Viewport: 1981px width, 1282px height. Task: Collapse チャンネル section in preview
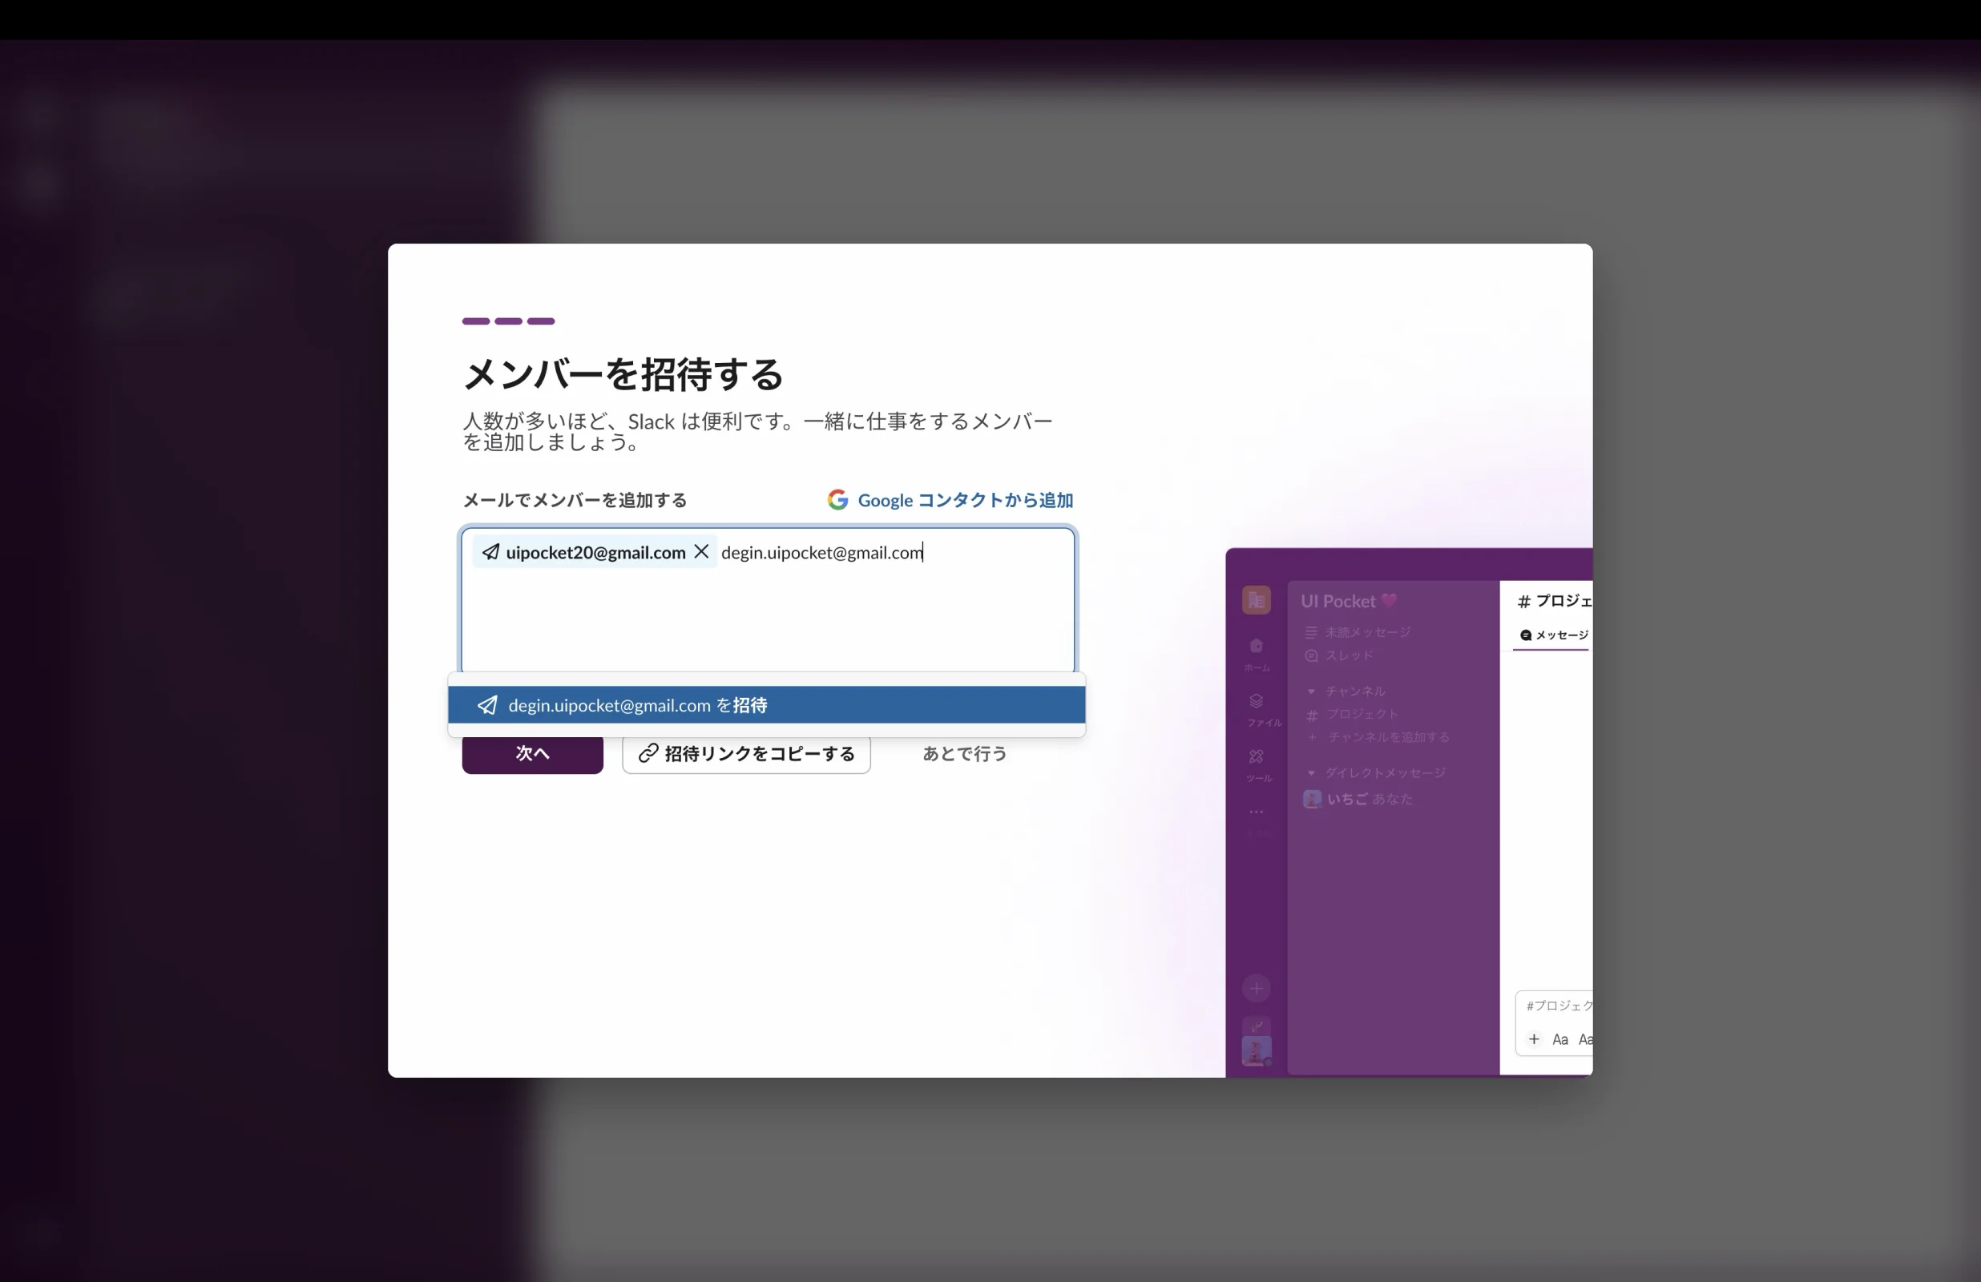[x=1311, y=691]
